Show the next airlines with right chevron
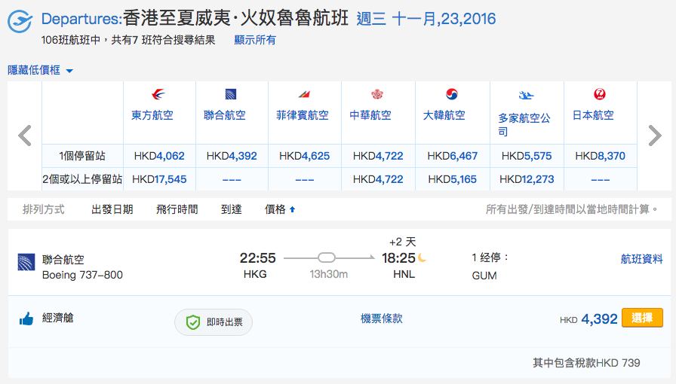The image size is (676, 384). (655, 136)
